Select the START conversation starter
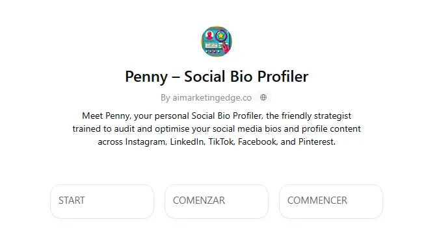The height and width of the screenshot is (244, 424). coord(102,201)
